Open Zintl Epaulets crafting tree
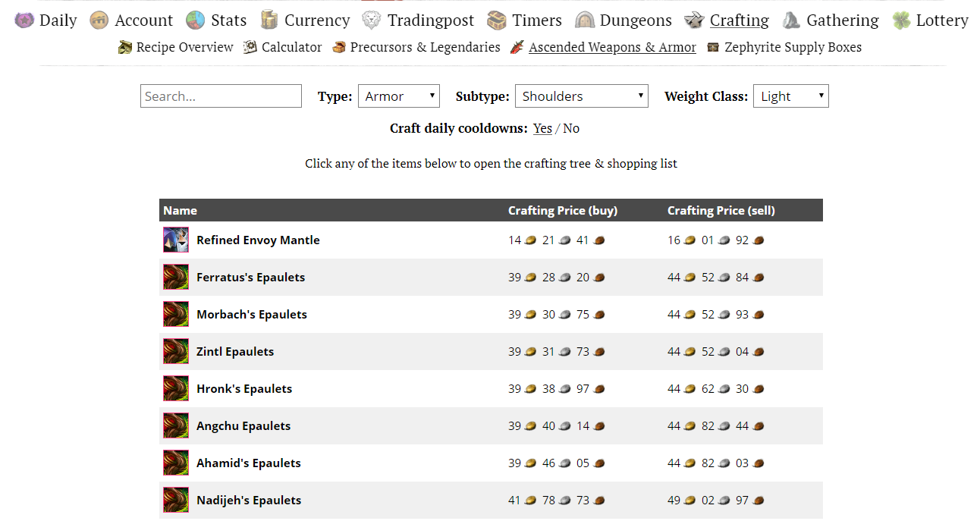Image resolution: width=980 pixels, height=521 pixels. point(235,352)
